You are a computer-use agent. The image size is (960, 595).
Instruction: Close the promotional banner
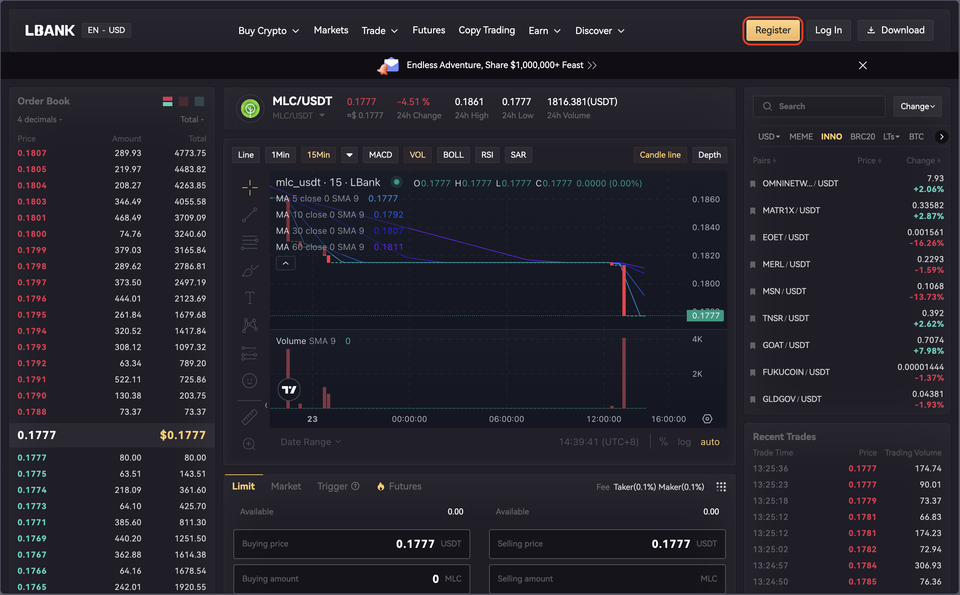click(863, 65)
